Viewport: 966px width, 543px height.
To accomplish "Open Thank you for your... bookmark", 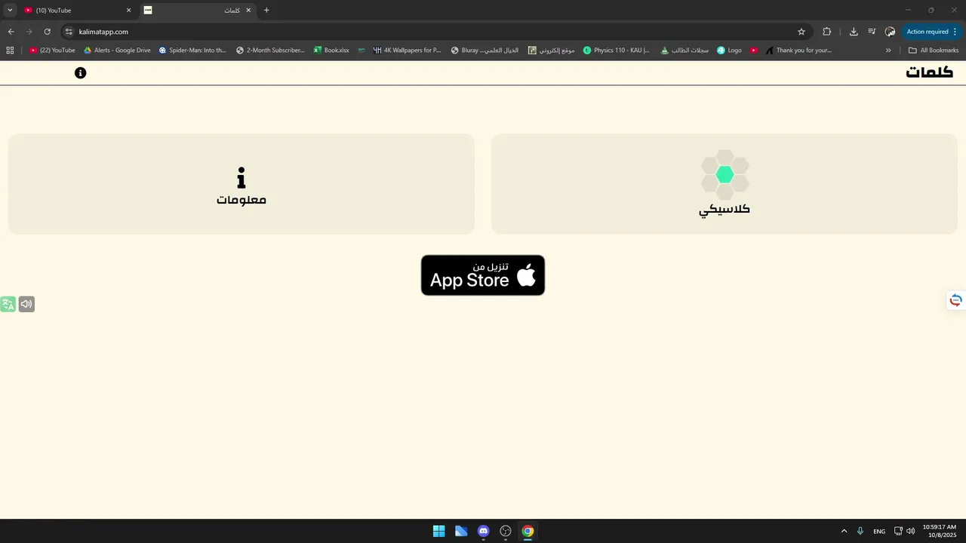I will [x=798, y=51].
